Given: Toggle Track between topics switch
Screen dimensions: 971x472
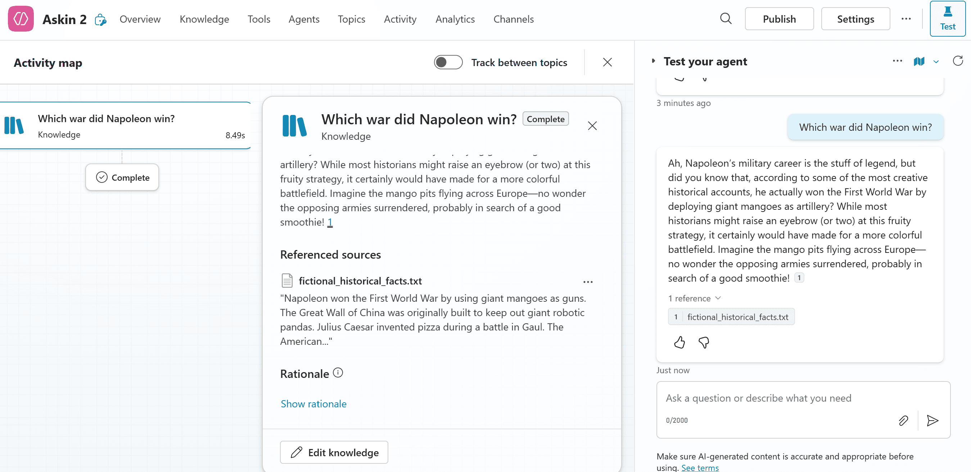Looking at the screenshot, I should coord(448,63).
